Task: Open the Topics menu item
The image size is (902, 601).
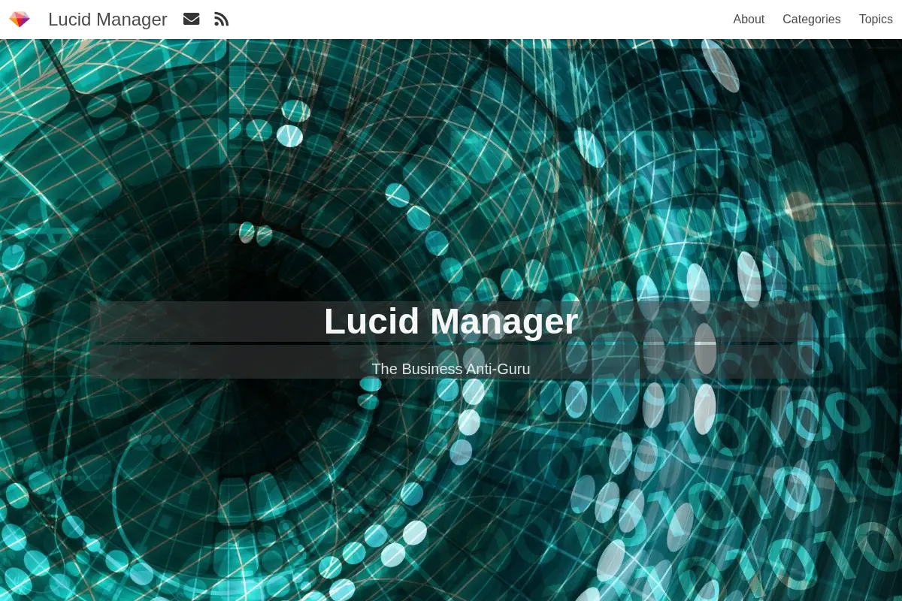Action: tap(876, 20)
